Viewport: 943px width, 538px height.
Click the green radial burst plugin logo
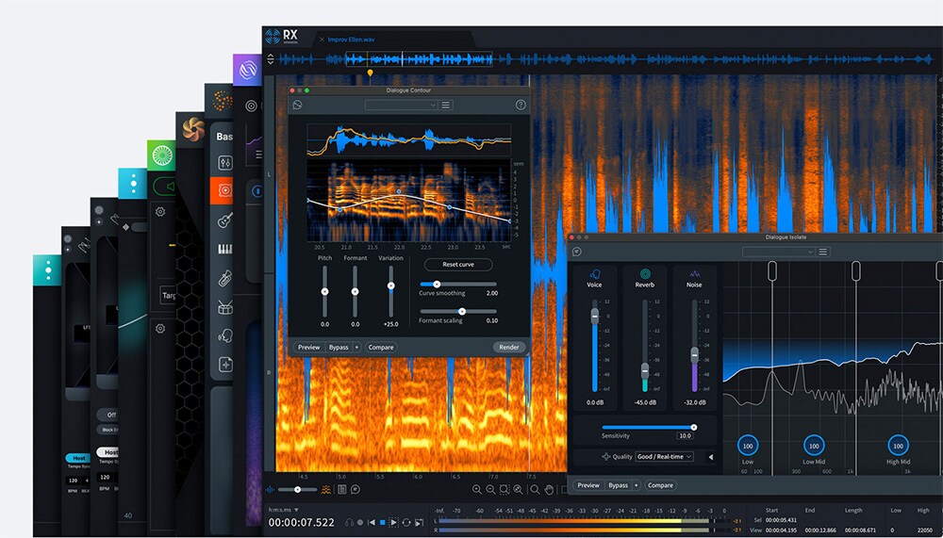pos(162,155)
